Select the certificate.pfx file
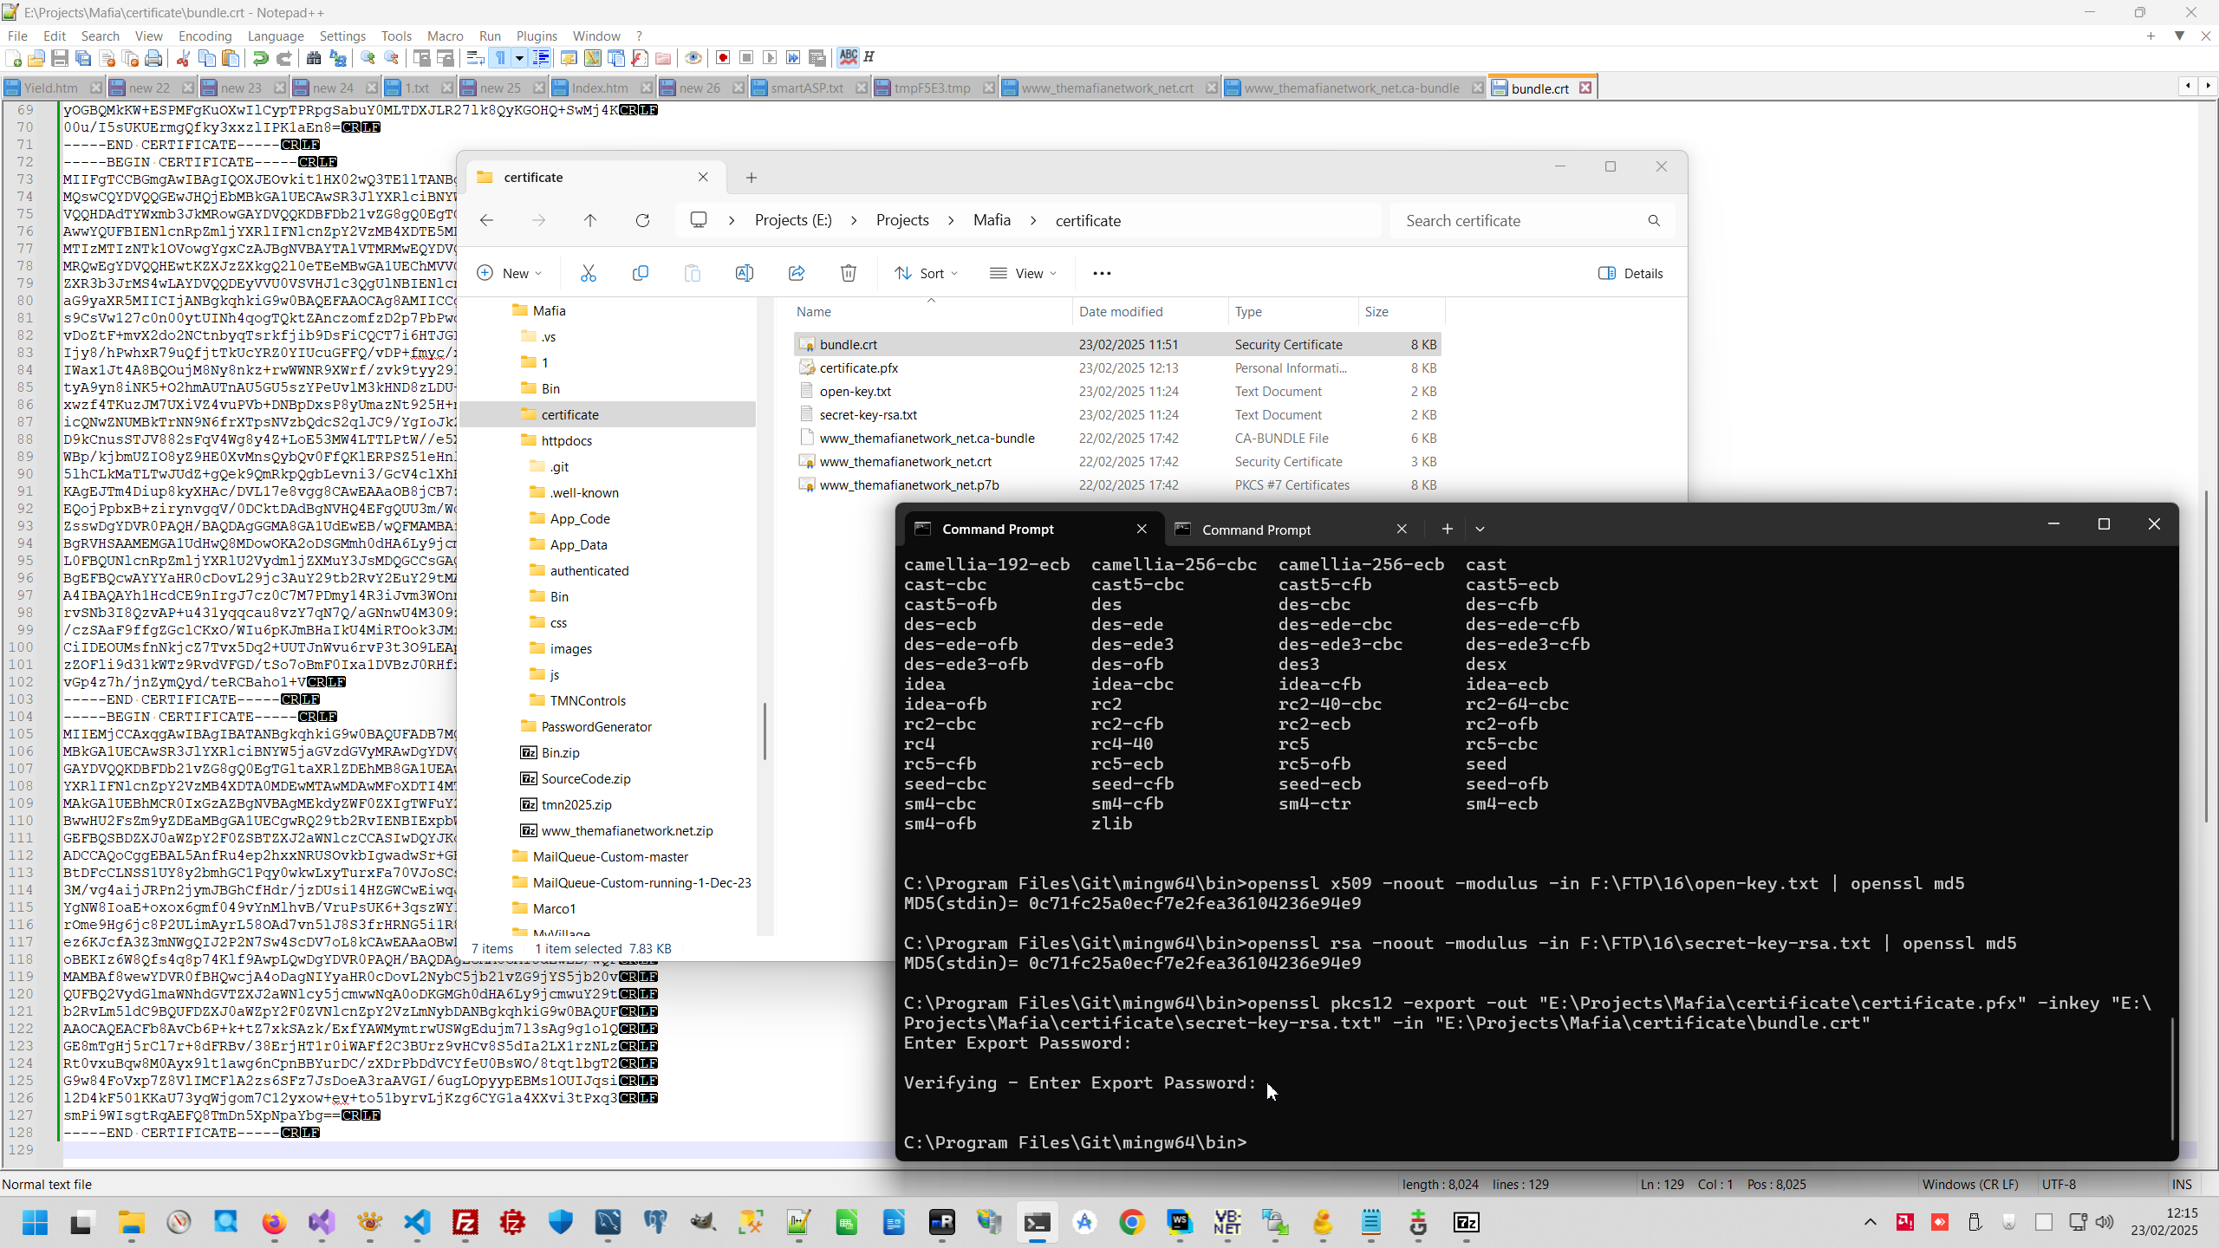The height and width of the screenshot is (1248, 2219). click(858, 367)
